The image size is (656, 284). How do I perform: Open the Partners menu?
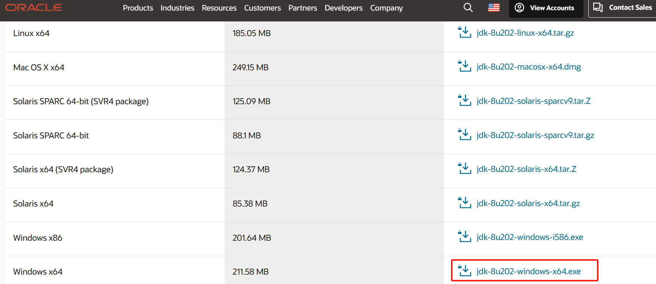303,8
